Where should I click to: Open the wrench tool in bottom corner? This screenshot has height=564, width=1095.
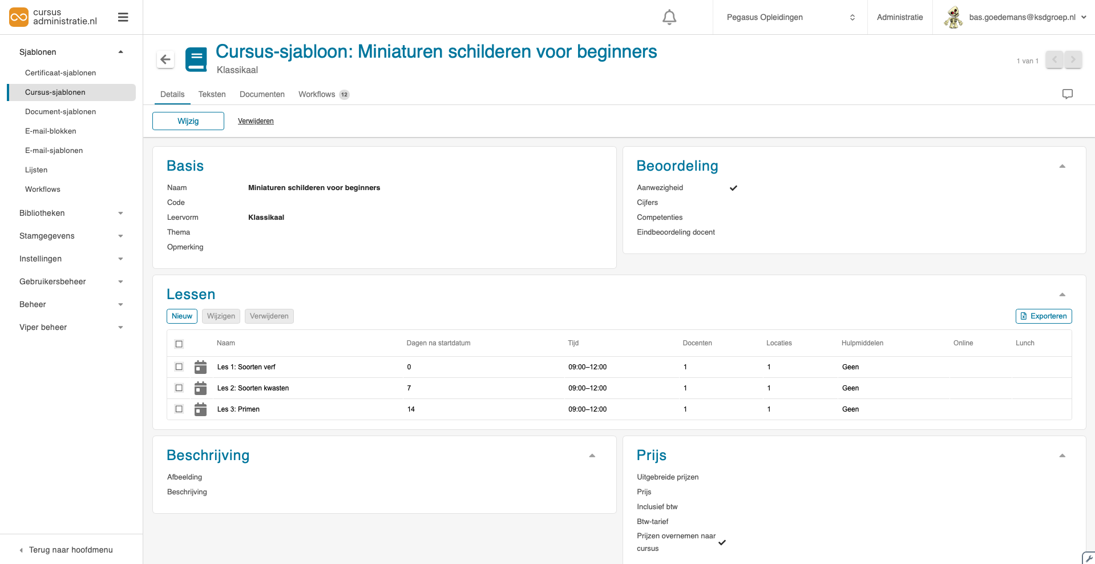pos(1089,558)
